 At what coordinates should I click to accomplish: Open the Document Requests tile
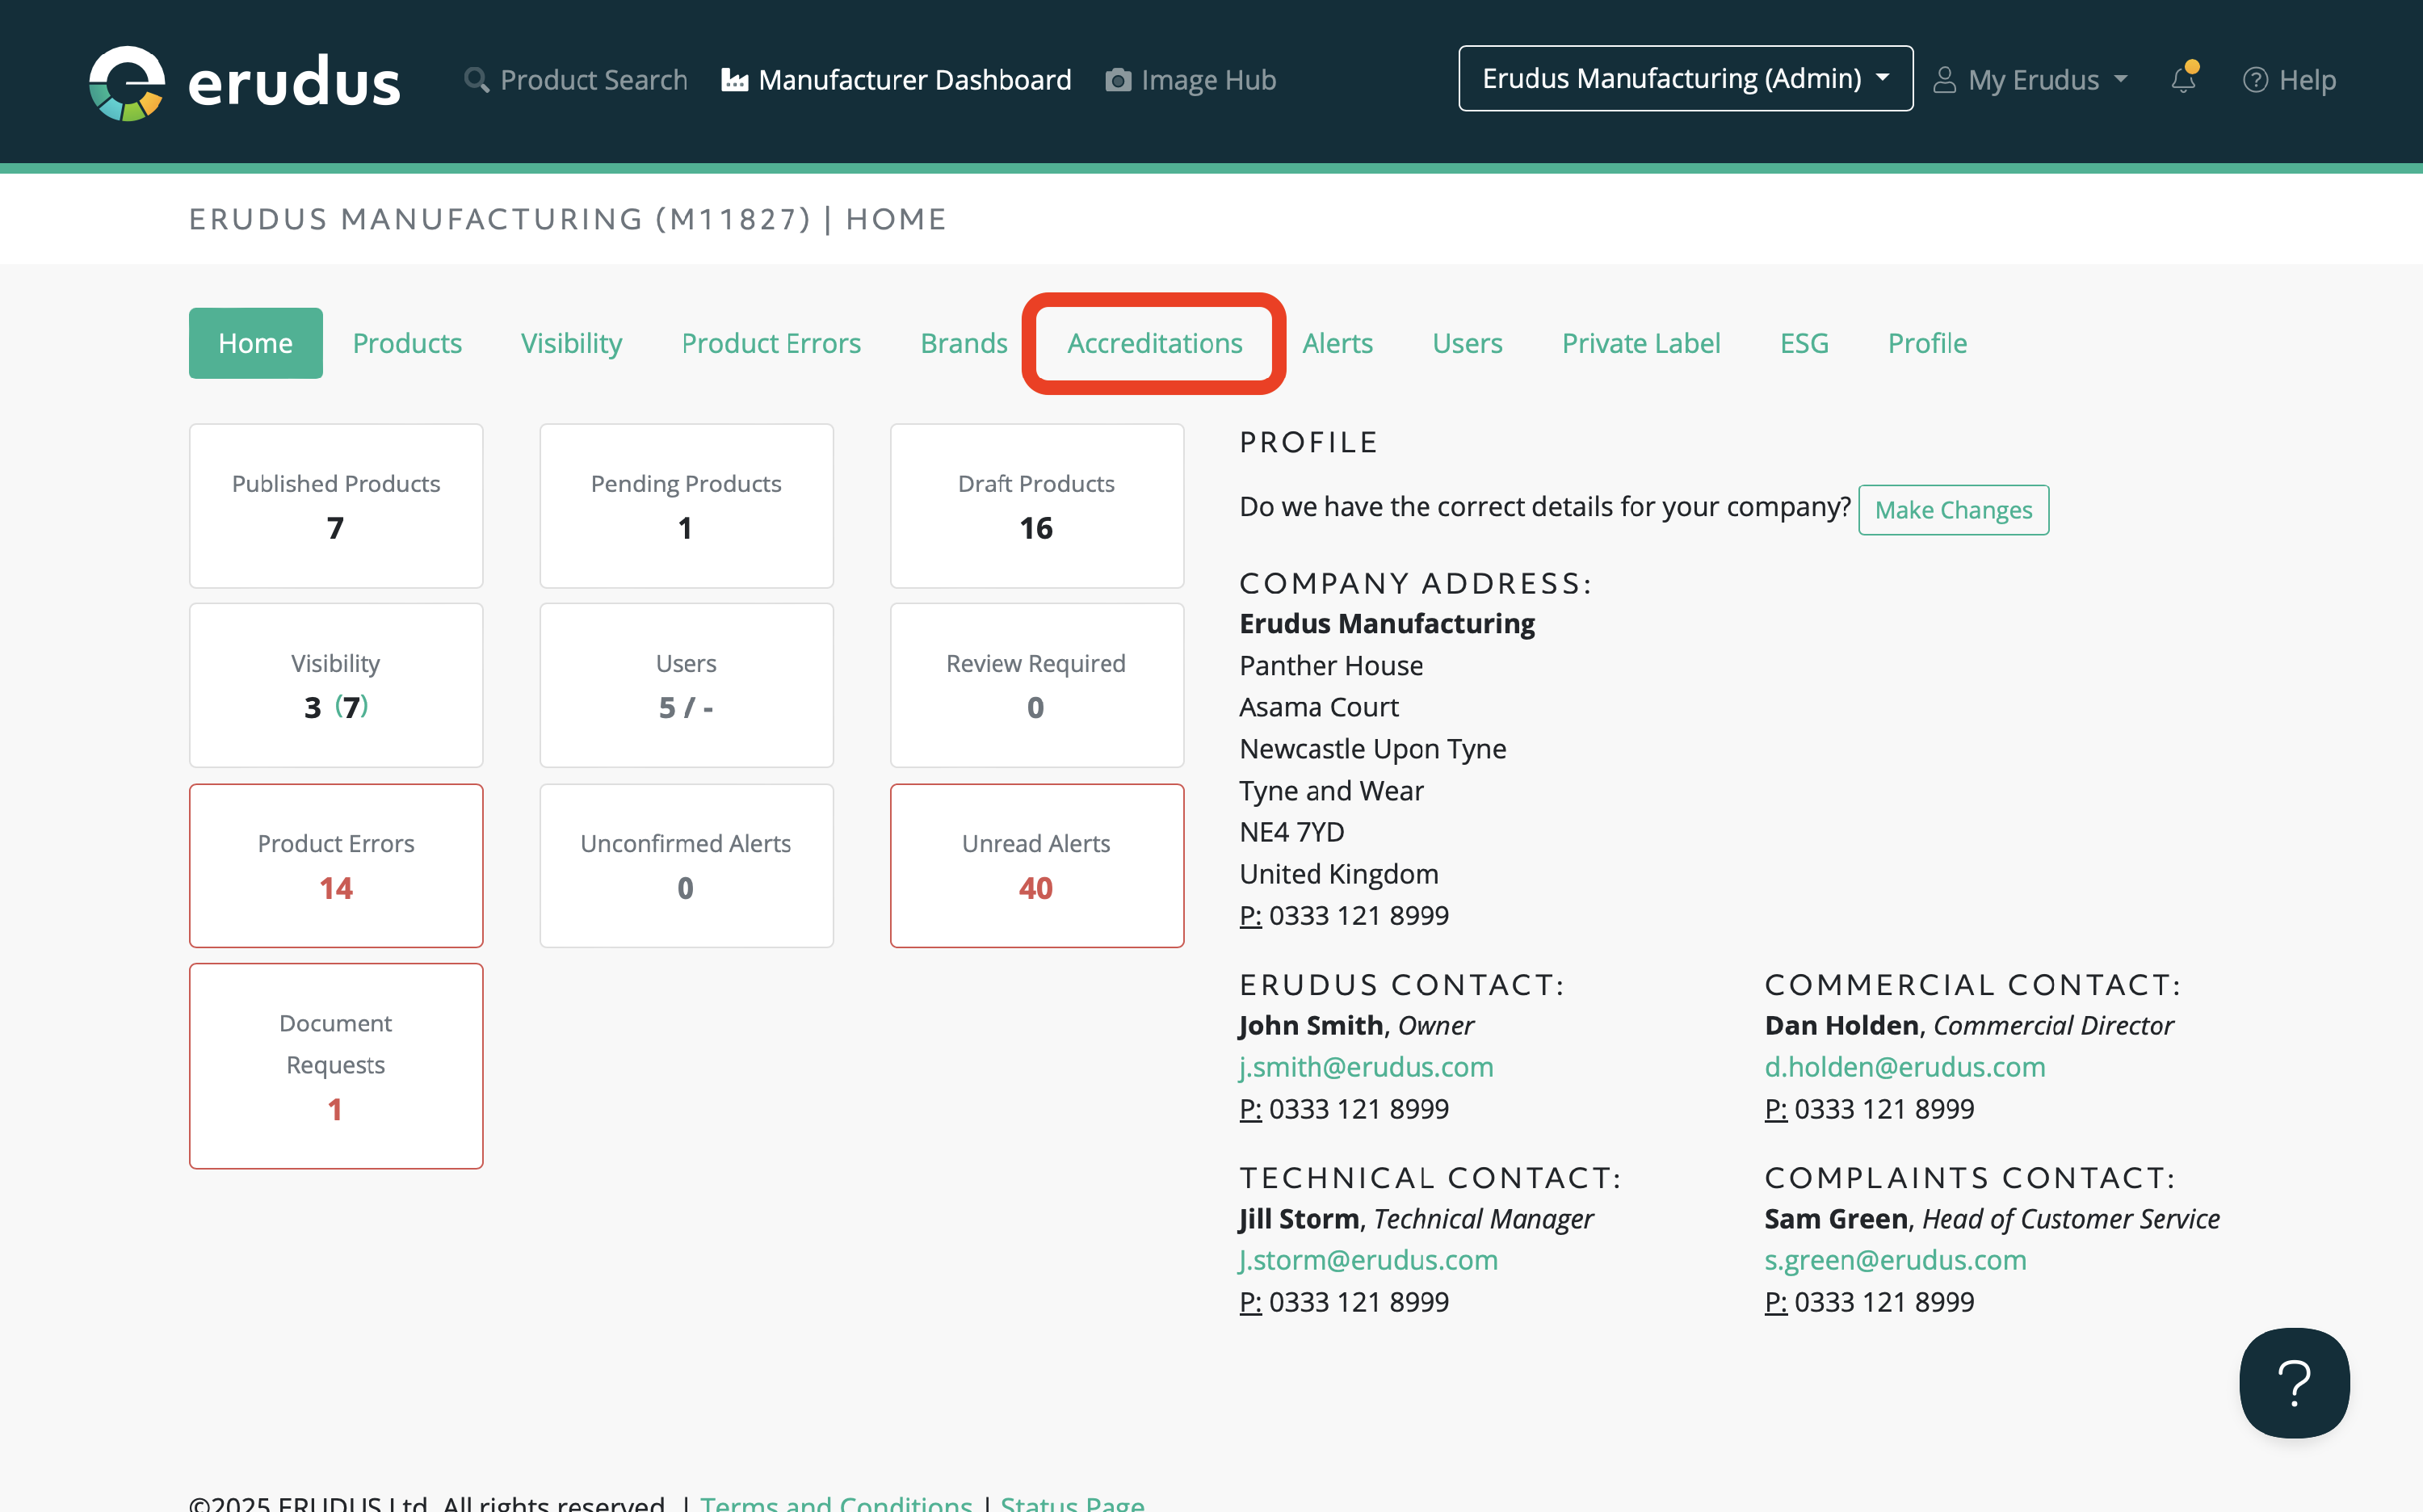pos(336,1065)
